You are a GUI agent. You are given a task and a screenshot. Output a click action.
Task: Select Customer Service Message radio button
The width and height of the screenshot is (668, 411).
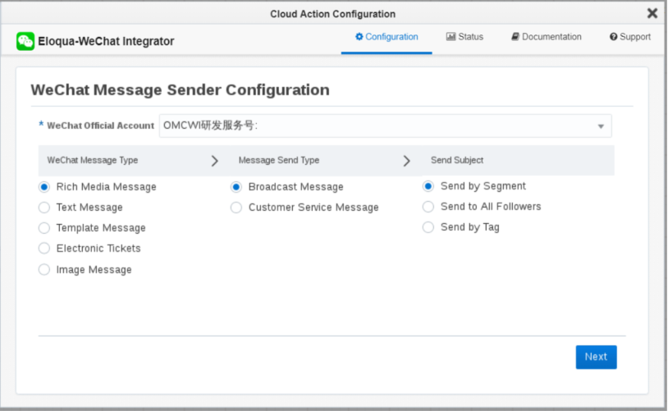[236, 208]
